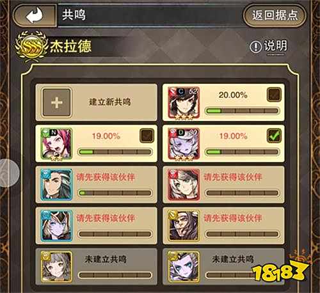The width and height of the screenshot is (320, 293).
Task: Click the 返回据点 button
Action: 275,16
